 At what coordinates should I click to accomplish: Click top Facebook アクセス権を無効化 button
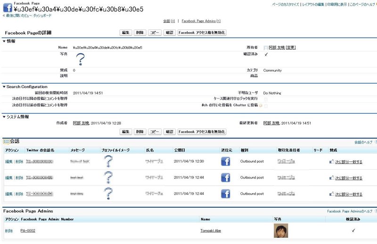202,33
